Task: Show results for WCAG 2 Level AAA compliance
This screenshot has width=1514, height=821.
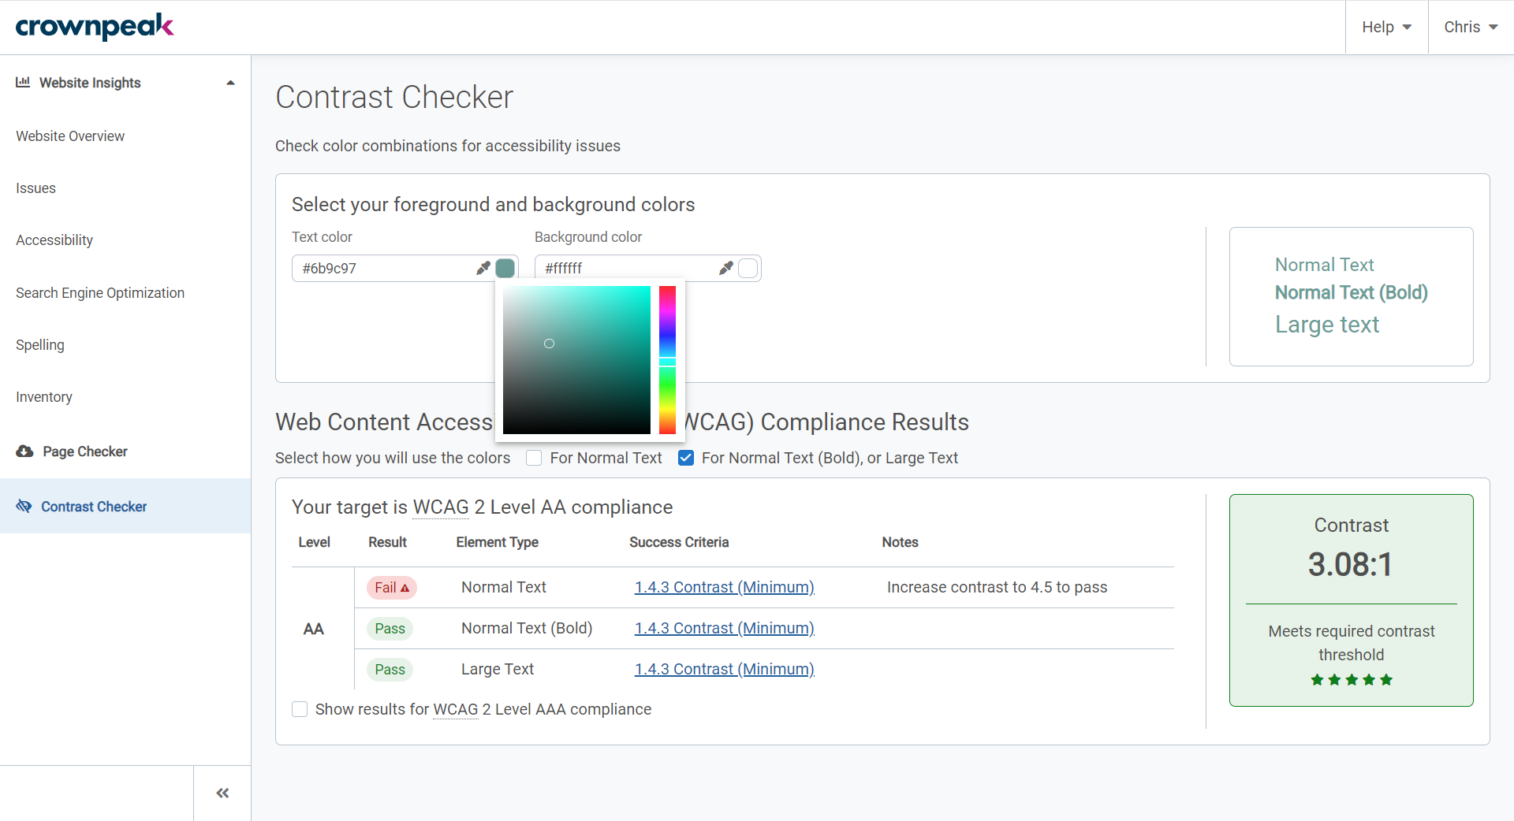Action: pos(300,709)
